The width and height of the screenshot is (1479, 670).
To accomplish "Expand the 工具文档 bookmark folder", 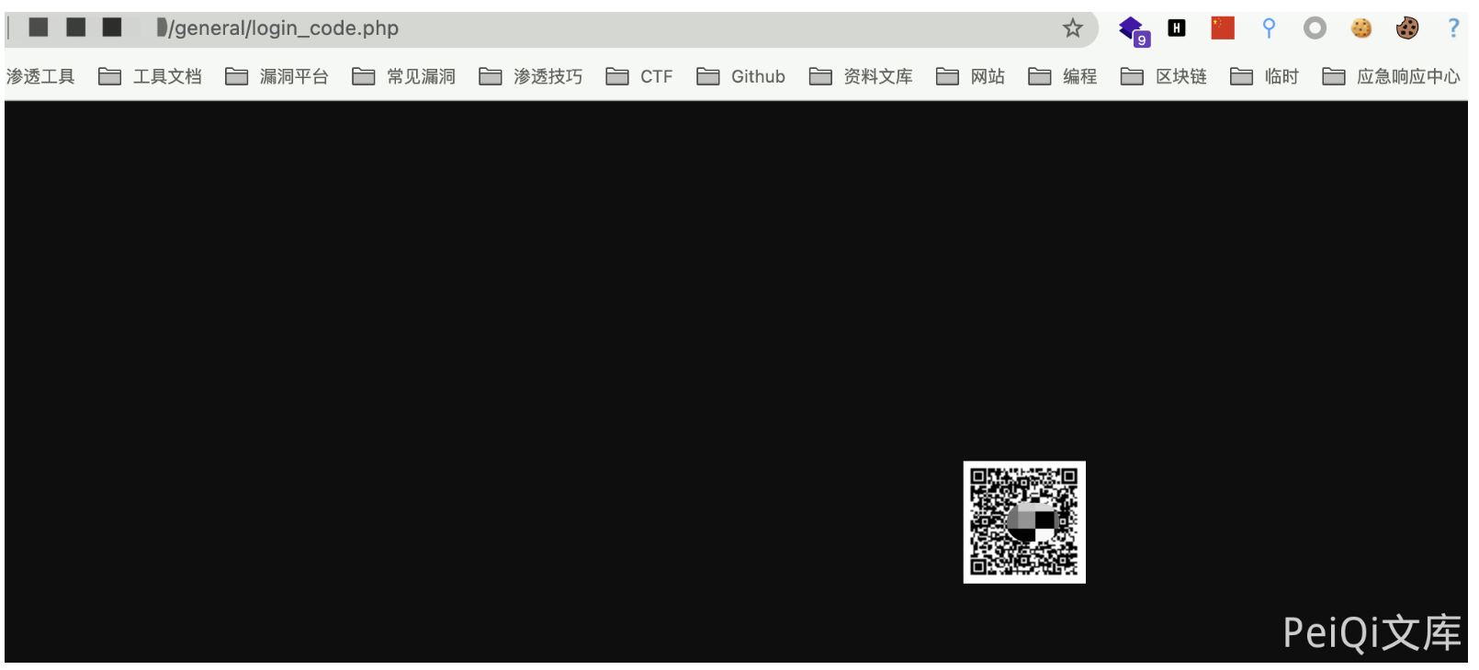I will [151, 76].
